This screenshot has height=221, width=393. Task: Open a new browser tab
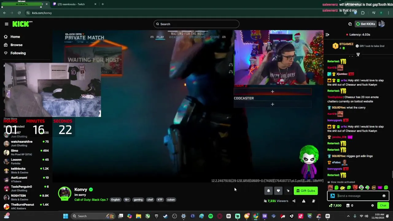pos(103,4)
